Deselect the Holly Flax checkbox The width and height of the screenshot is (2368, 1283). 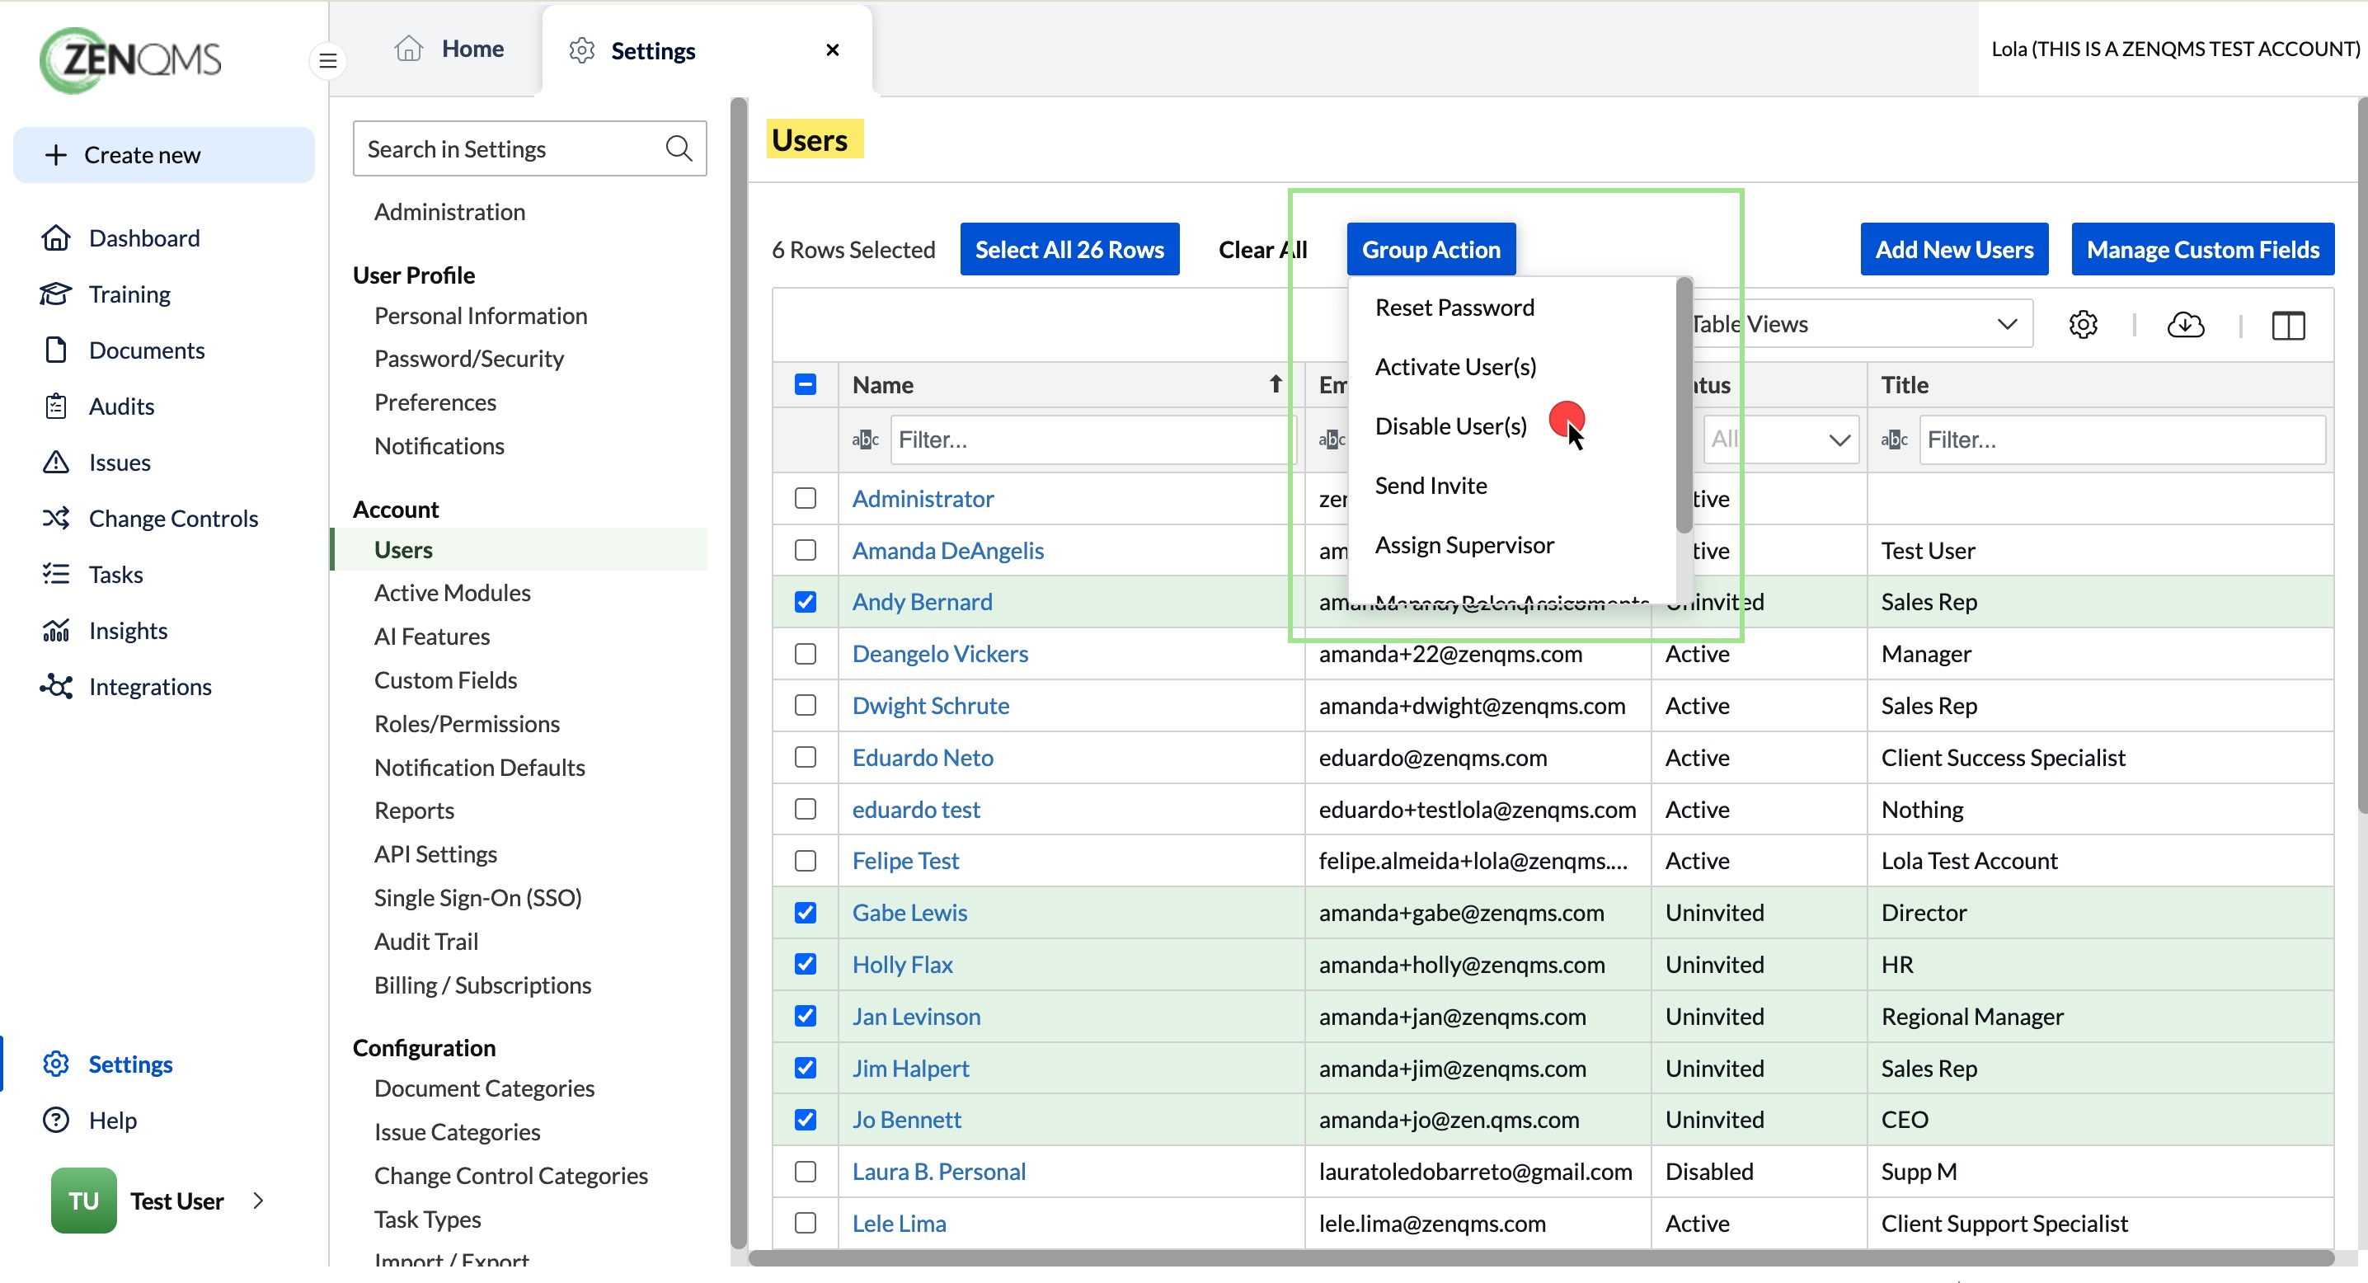[806, 964]
